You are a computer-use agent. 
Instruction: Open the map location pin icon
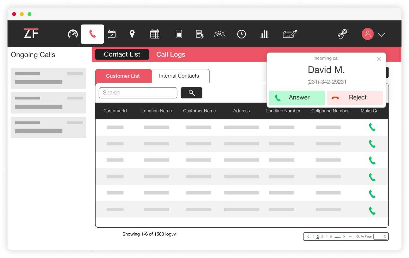(x=132, y=34)
